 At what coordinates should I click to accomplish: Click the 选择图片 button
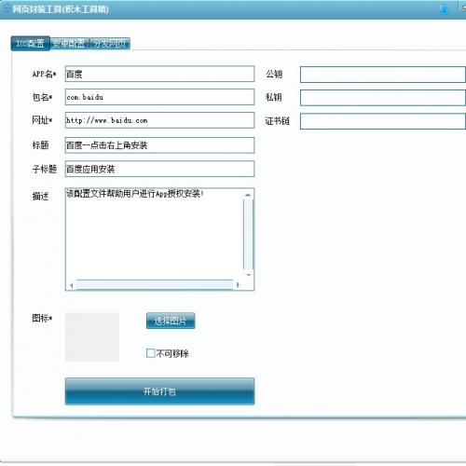click(x=171, y=321)
